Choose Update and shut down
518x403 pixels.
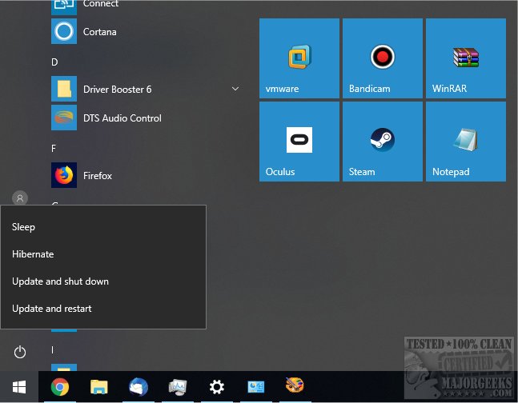(x=103, y=281)
